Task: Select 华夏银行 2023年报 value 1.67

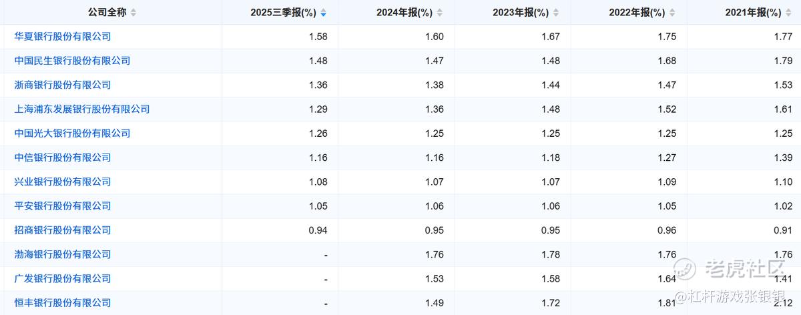Action: tap(551, 37)
